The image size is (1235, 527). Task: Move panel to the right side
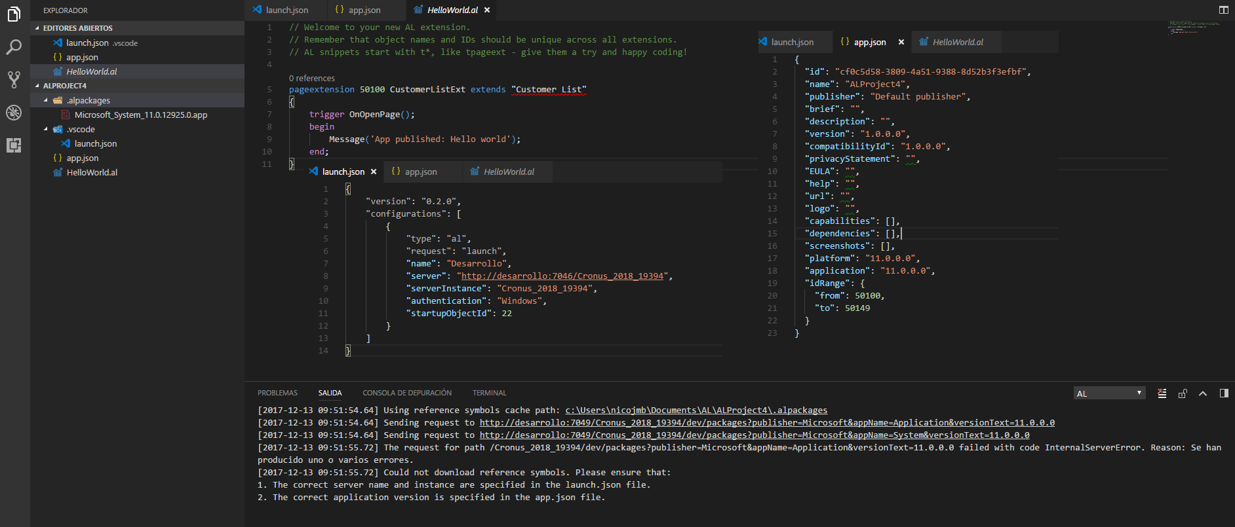pos(1224,393)
